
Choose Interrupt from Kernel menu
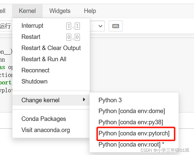(x=32, y=26)
